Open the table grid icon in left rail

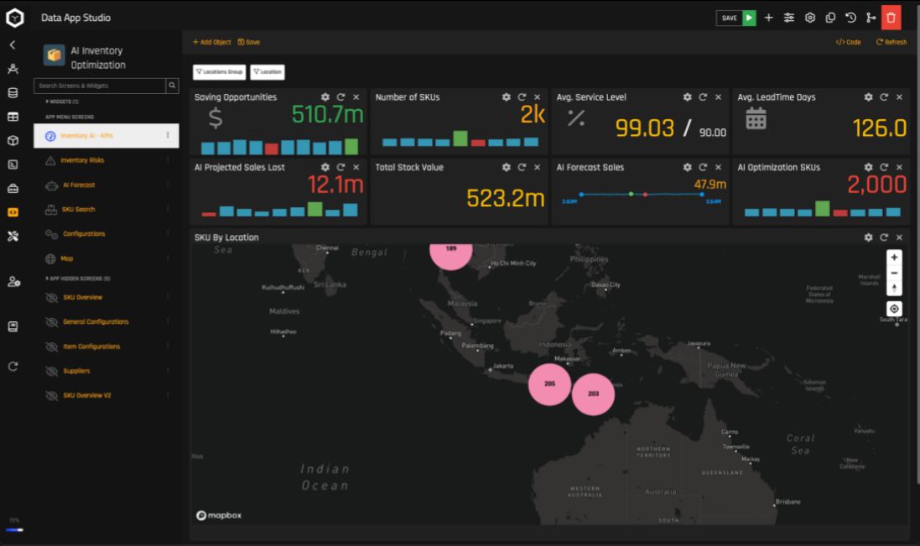pyautogui.click(x=13, y=117)
